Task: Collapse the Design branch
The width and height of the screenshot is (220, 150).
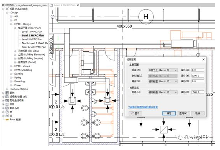Action: [7, 13]
